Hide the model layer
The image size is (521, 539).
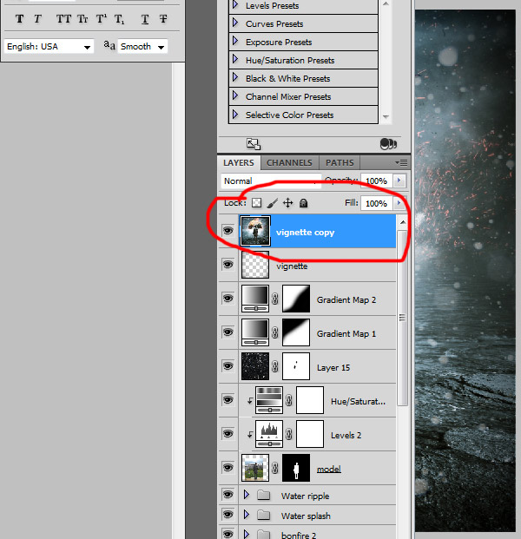(228, 468)
